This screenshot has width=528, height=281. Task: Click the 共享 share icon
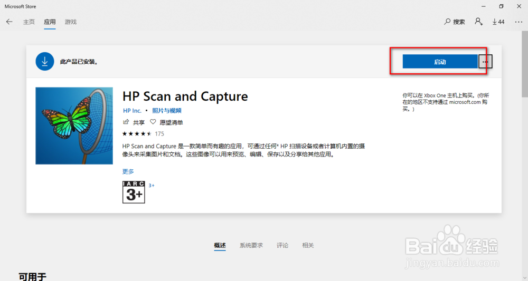click(x=126, y=122)
